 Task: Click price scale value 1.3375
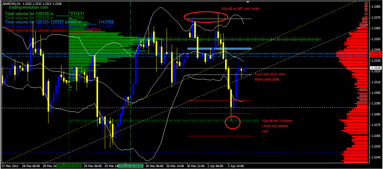pyautogui.click(x=375, y=18)
